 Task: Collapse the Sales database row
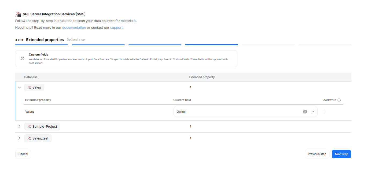point(19,87)
